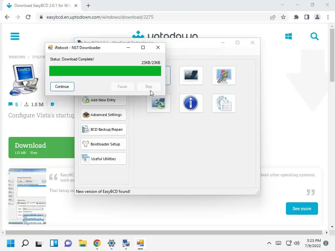Open the Windows Start menu

(11, 243)
